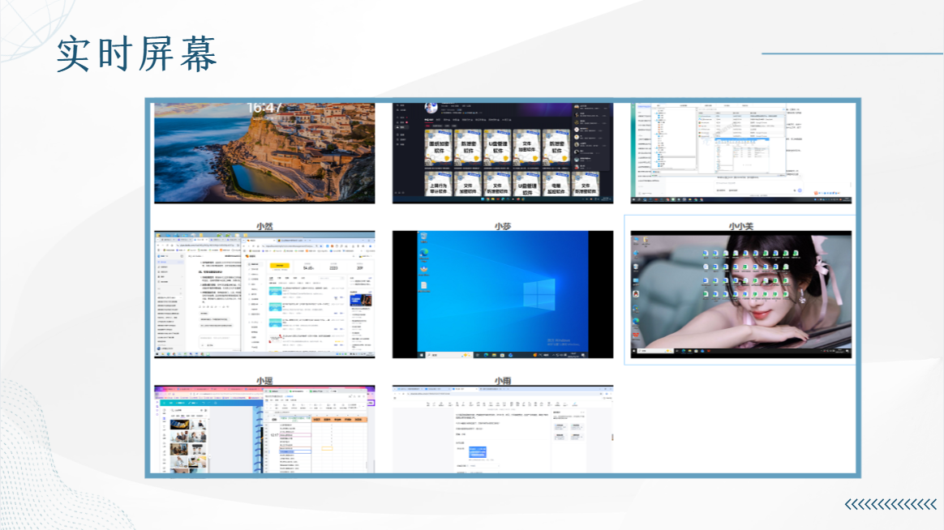Click the Windows logo on 小莎's blue wallpaper

(x=539, y=294)
